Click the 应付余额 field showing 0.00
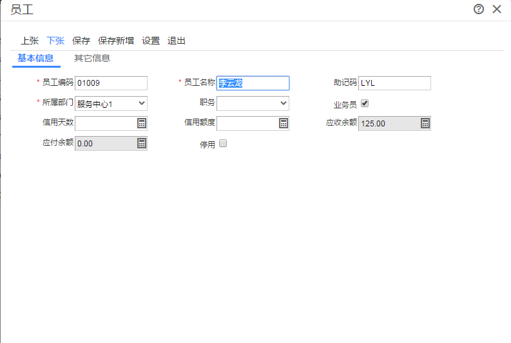Screen dimensions: 511x343 [111, 143]
